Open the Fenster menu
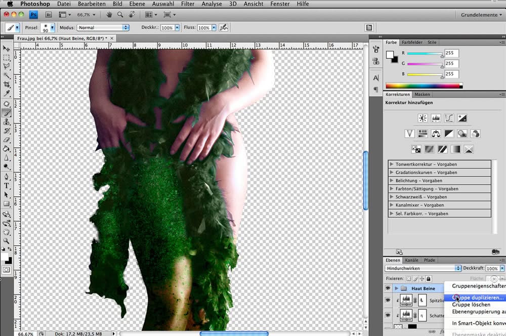 (x=280, y=4)
